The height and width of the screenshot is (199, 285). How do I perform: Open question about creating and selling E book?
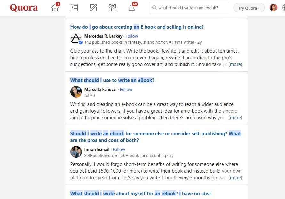click(137, 27)
